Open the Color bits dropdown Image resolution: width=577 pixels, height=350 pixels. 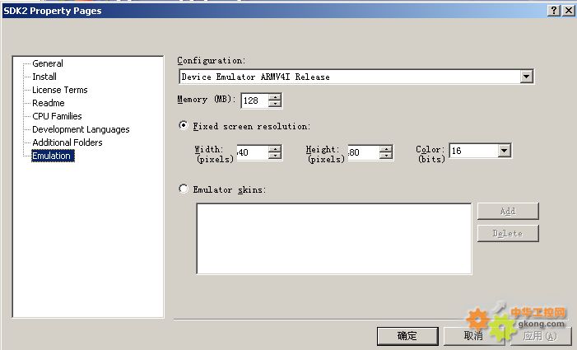[x=505, y=151]
